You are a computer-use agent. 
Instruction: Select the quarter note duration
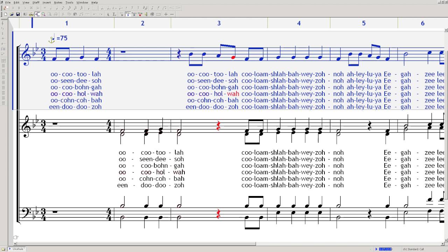tap(57, 8)
